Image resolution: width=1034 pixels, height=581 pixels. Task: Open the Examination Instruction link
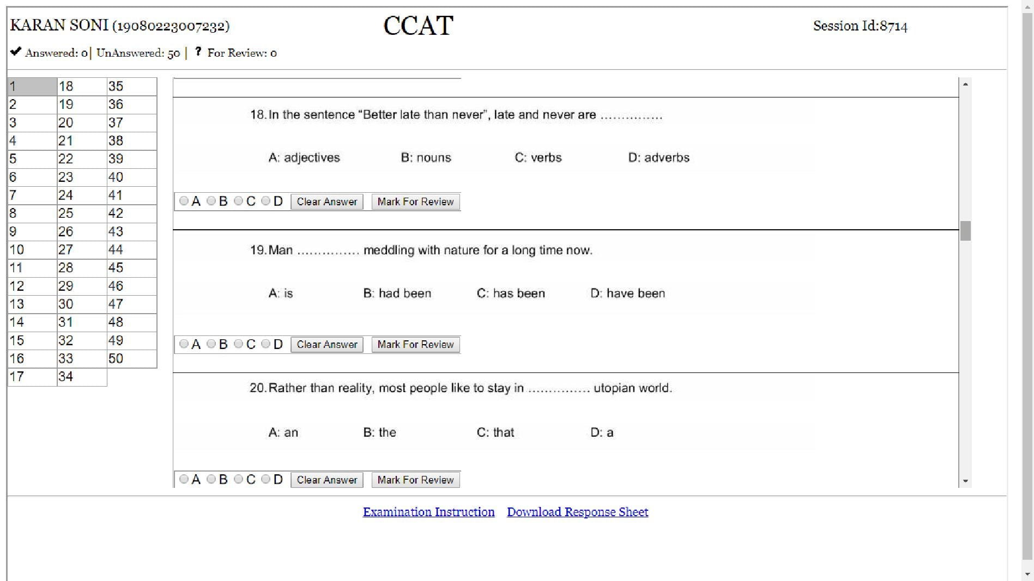[x=428, y=512]
